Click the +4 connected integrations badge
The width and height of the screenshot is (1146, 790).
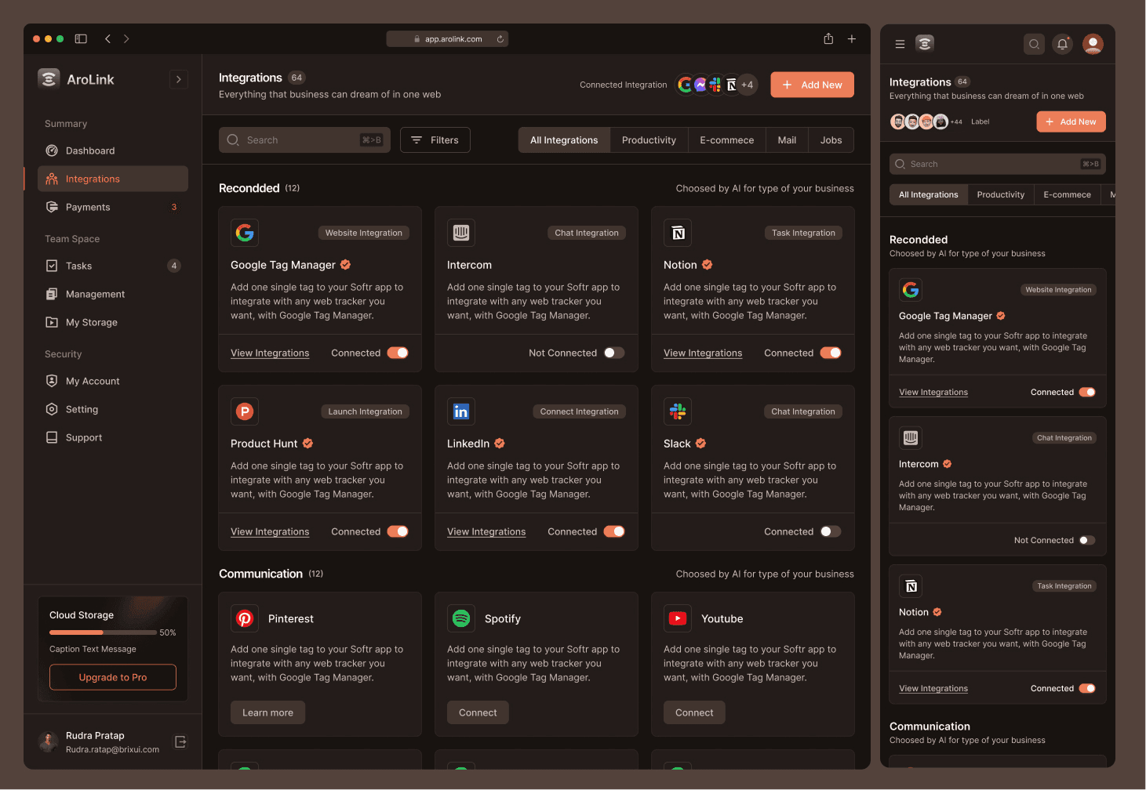click(748, 85)
